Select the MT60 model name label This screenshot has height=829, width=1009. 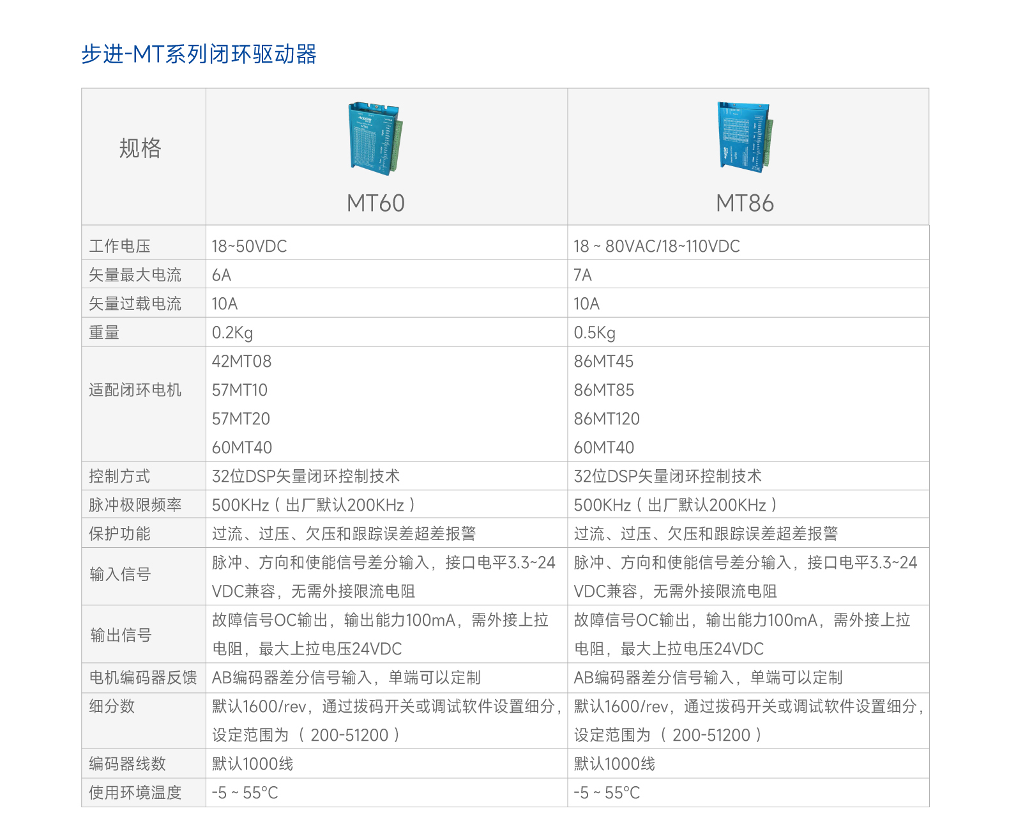(376, 203)
